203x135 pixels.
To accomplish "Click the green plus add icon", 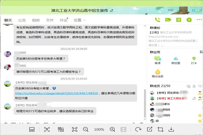I will (189, 20).
